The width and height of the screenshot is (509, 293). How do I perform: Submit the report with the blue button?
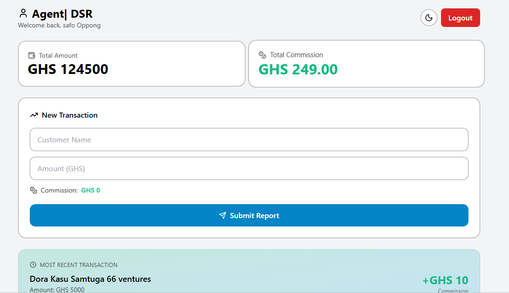tap(249, 215)
